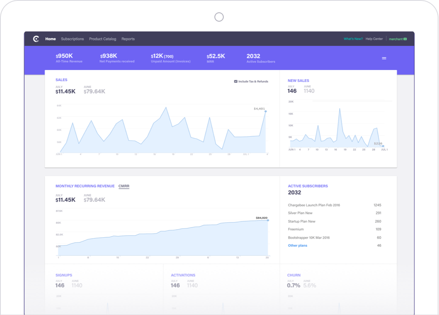The width and height of the screenshot is (439, 315).
Task: Disable the Include Tax & Refunds checkbox
Action: click(x=235, y=81)
